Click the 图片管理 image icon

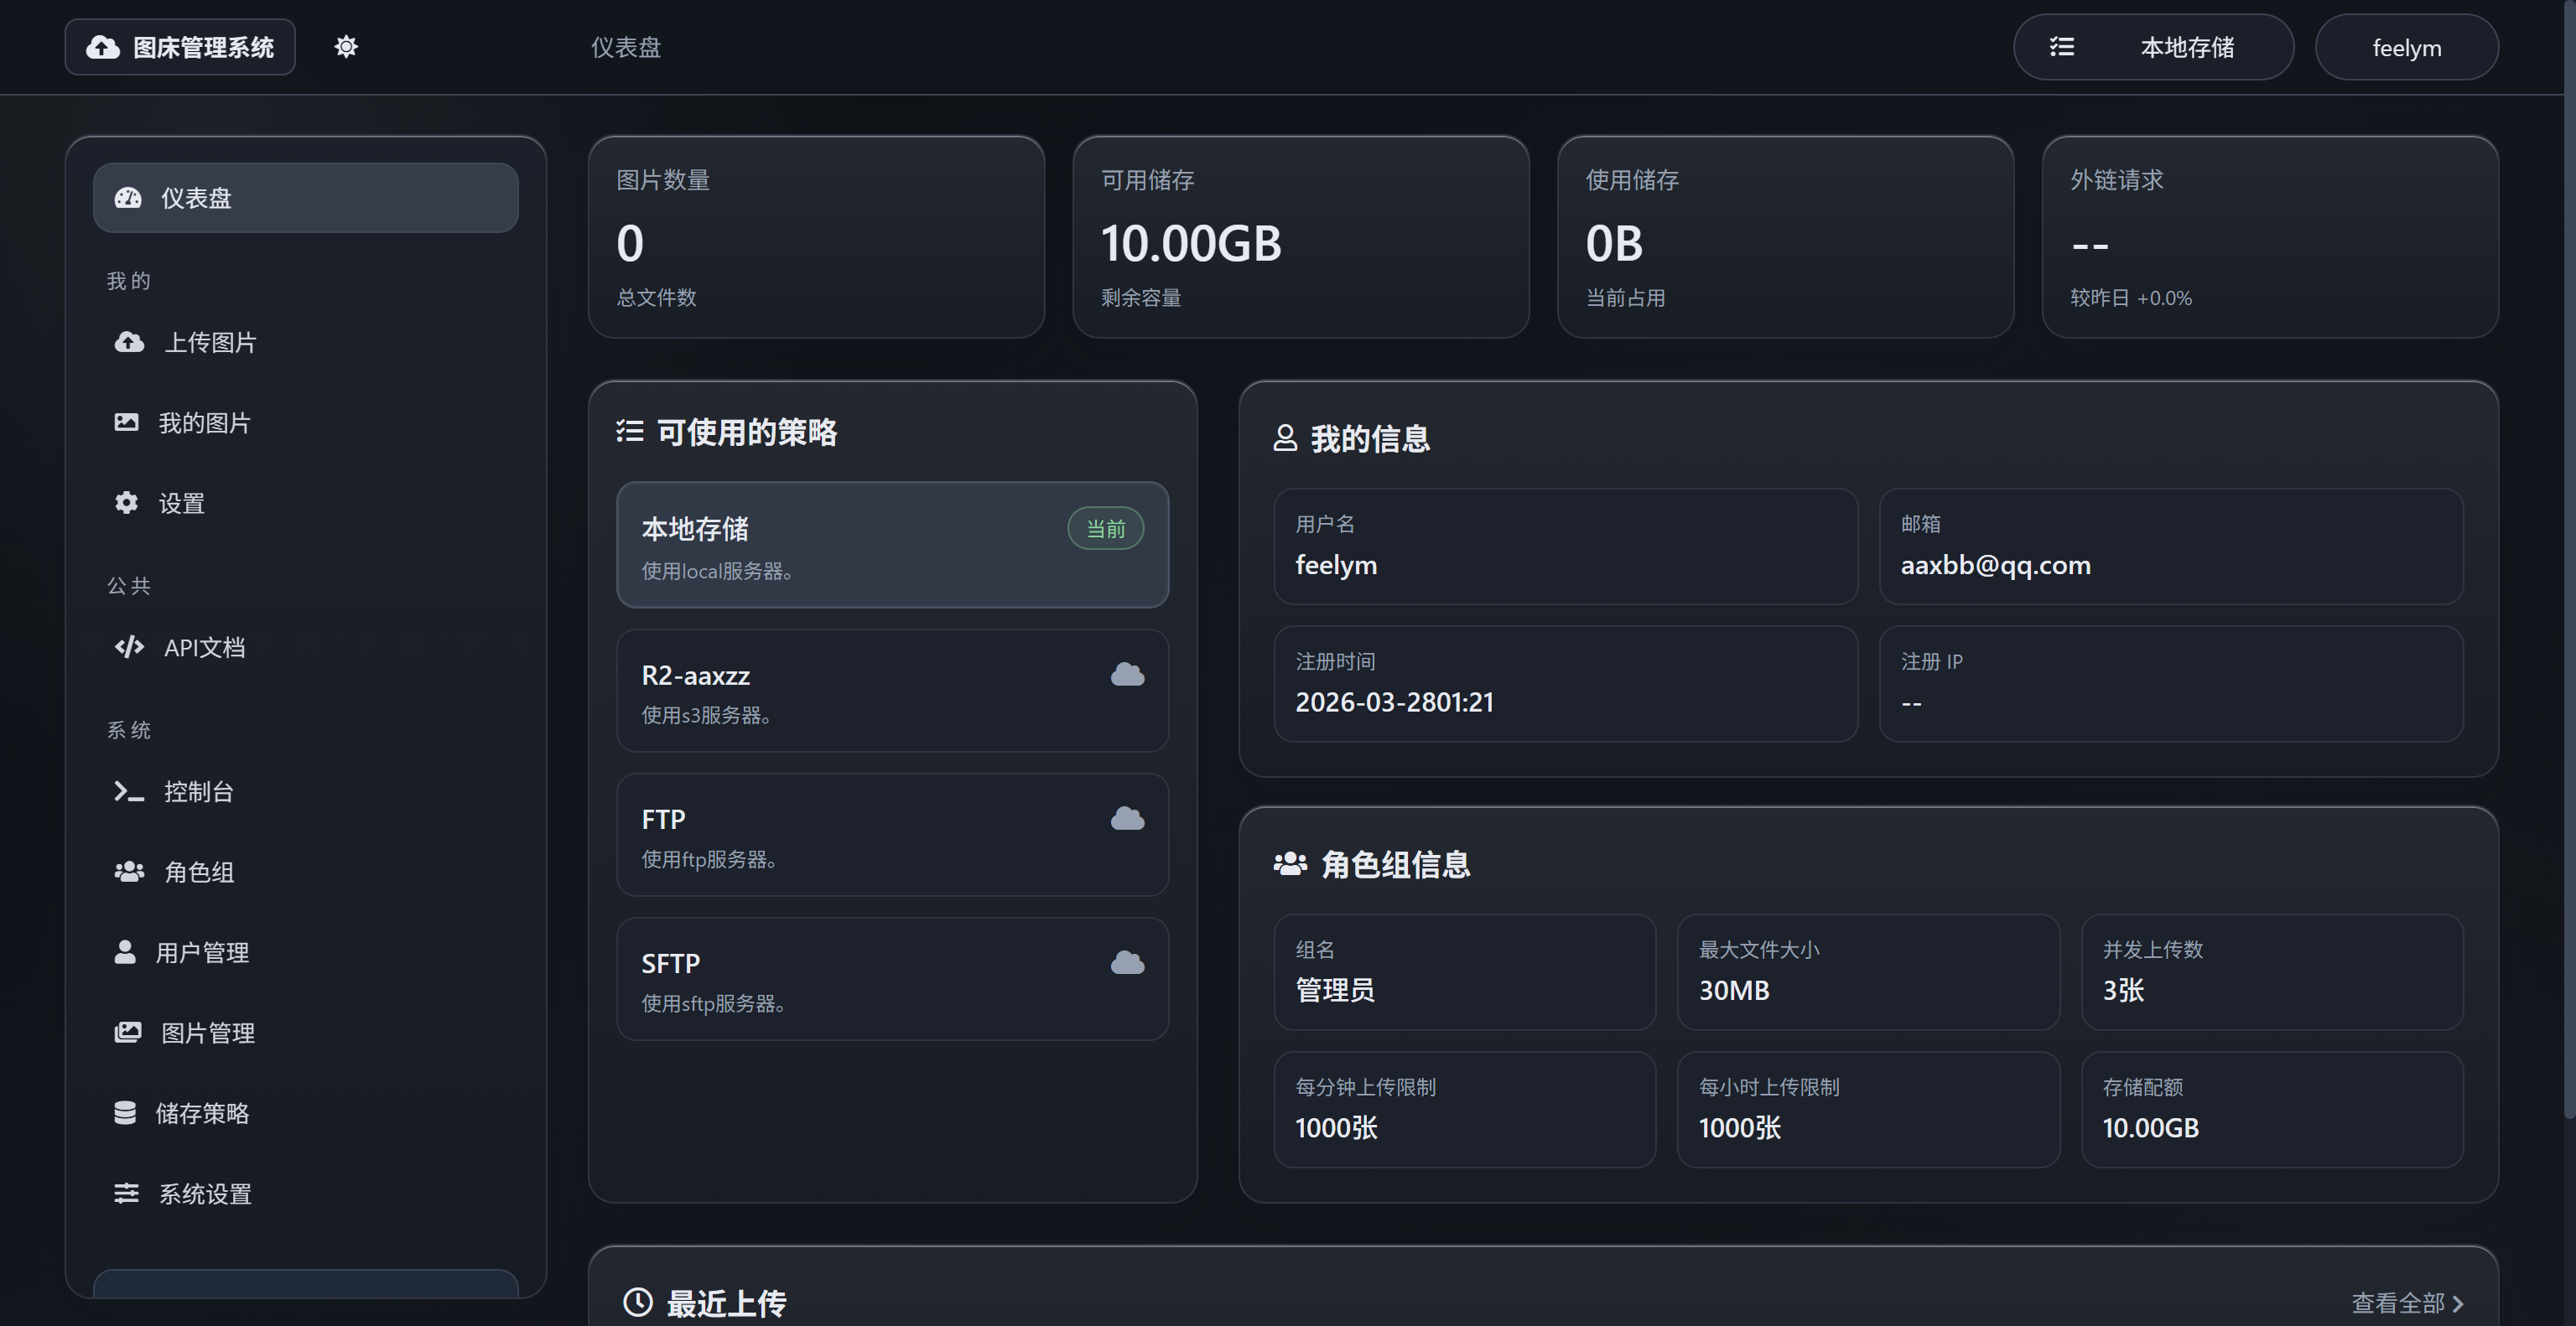tap(128, 1031)
